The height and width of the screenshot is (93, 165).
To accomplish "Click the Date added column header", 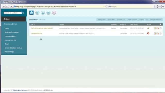I will click(134, 24).
